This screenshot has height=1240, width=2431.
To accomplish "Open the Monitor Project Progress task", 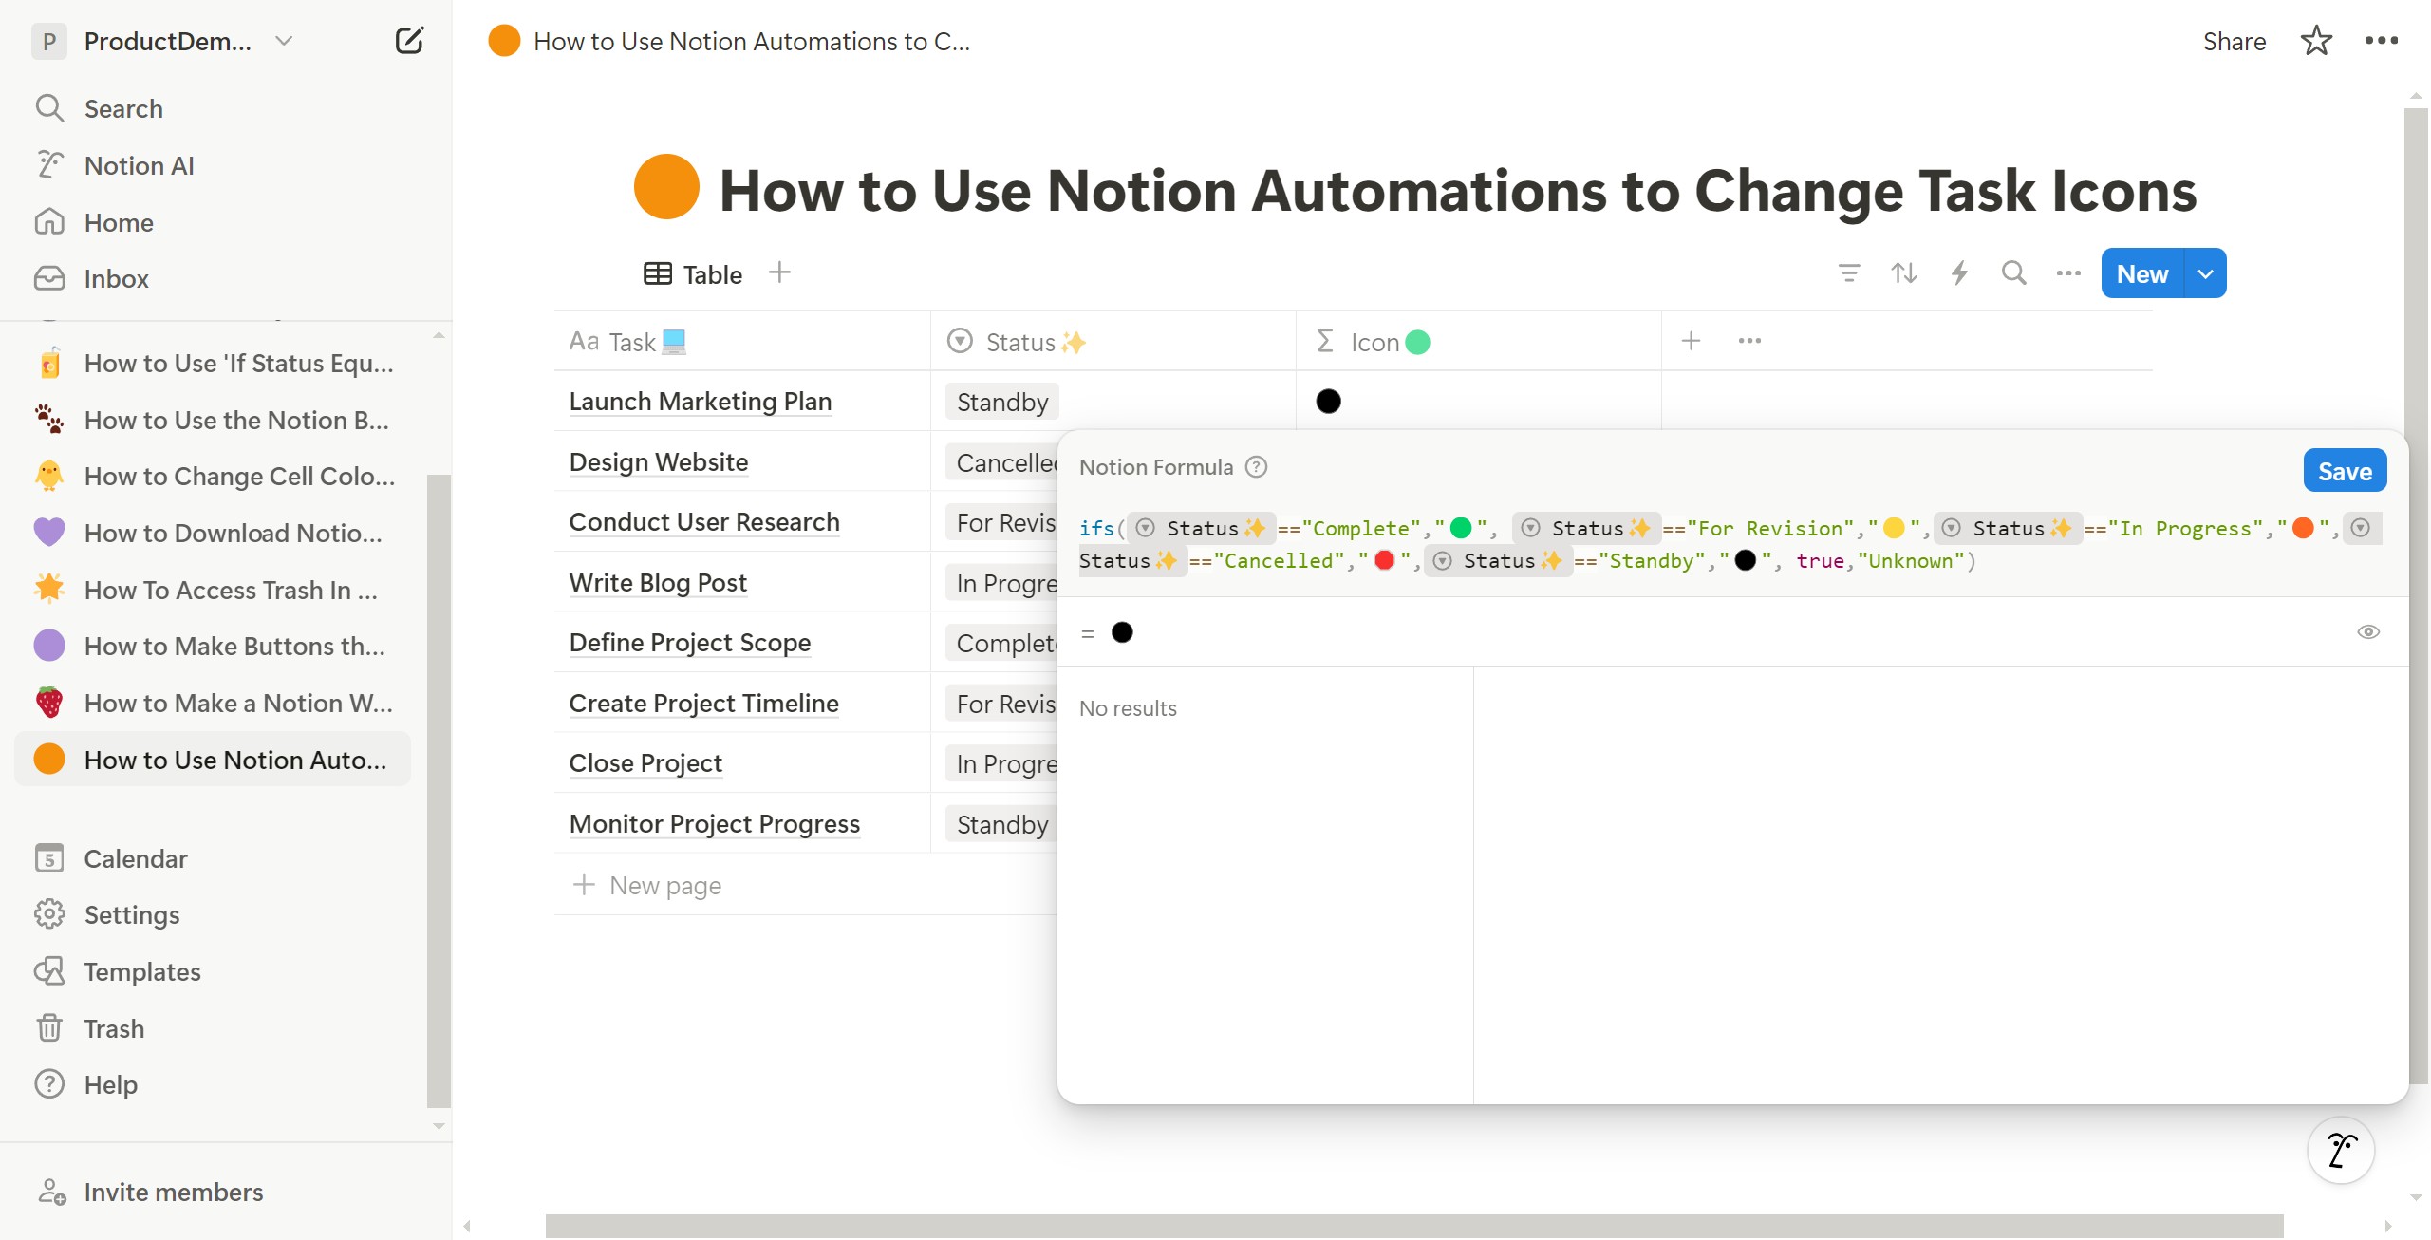I will point(714,824).
